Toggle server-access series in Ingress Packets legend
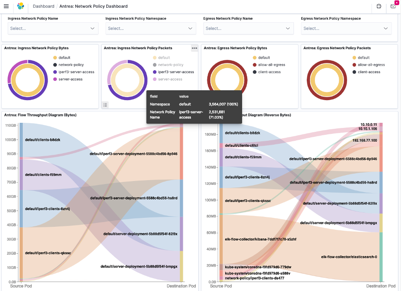401x291 pixels. (x=170, y=80)
